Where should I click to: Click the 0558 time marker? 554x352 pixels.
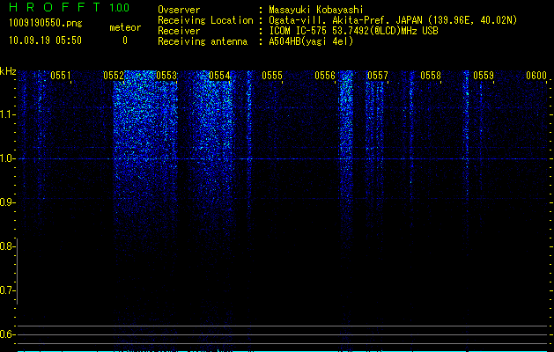(431, 76)
